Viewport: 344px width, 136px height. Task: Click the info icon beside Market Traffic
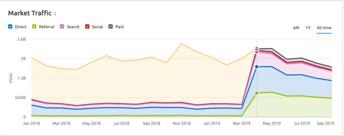[x=55, y=13]
